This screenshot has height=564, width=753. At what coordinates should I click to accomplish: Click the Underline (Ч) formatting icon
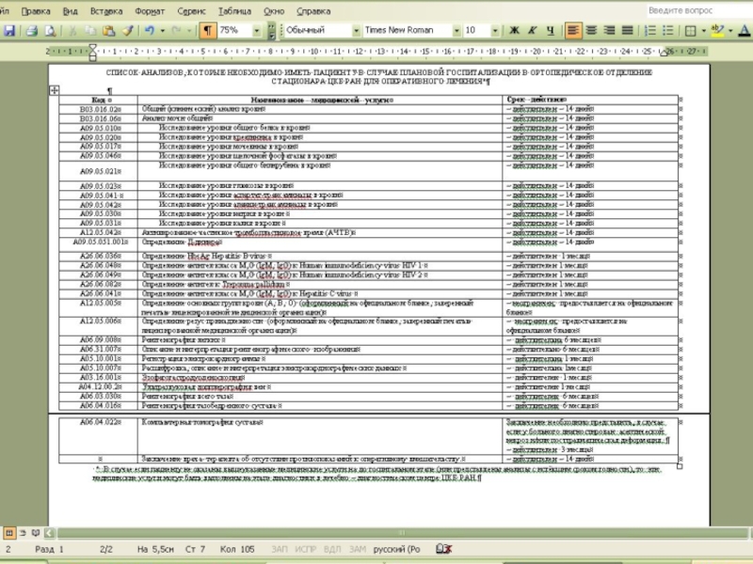click(x=549, y=30)
